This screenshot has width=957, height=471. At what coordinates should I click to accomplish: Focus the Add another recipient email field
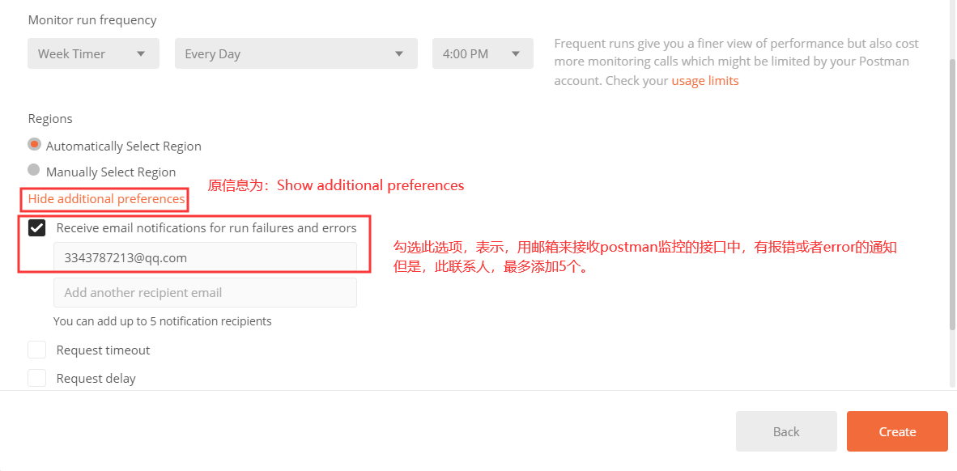[205, 293]
